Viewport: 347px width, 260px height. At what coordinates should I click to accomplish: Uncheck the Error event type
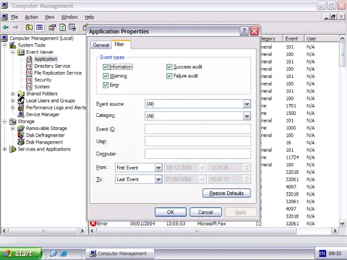click(105, 85)
